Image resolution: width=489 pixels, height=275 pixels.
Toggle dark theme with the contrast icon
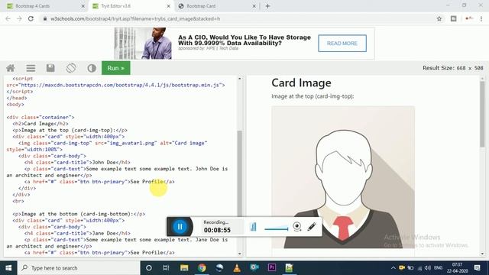click(92, 68)
